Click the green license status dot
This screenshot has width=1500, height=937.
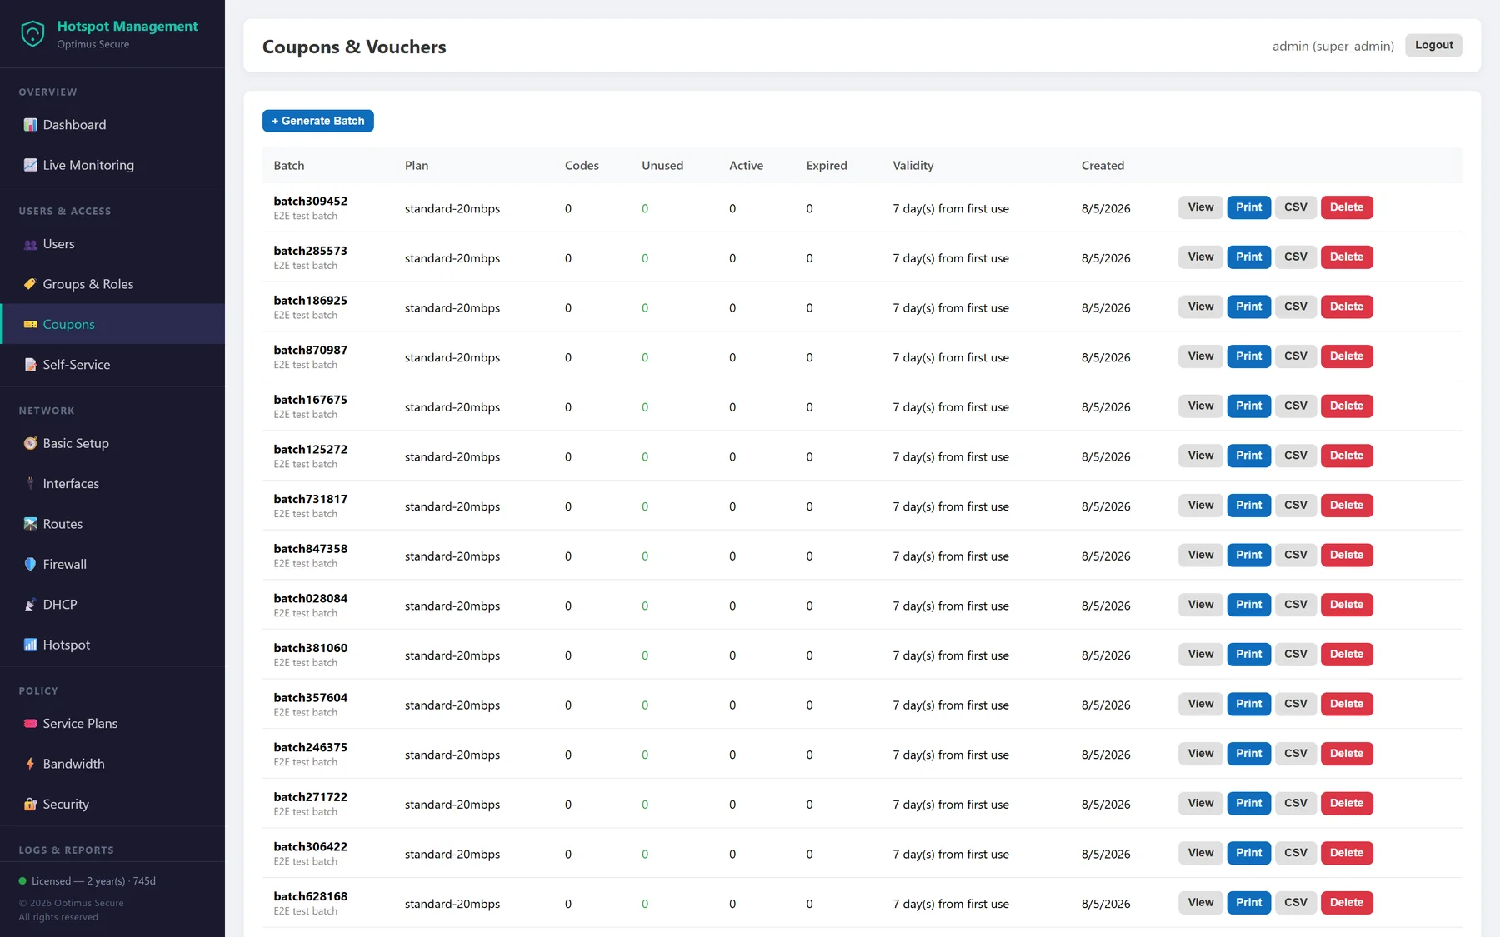pos(22,881)
